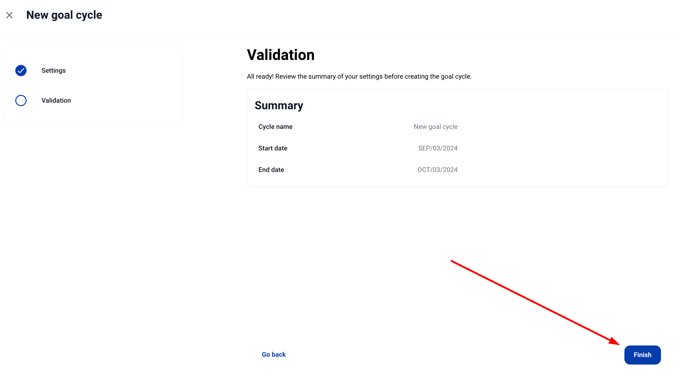Click the End date label
This screenshot has height=382, width=680.
coord(271,170)
